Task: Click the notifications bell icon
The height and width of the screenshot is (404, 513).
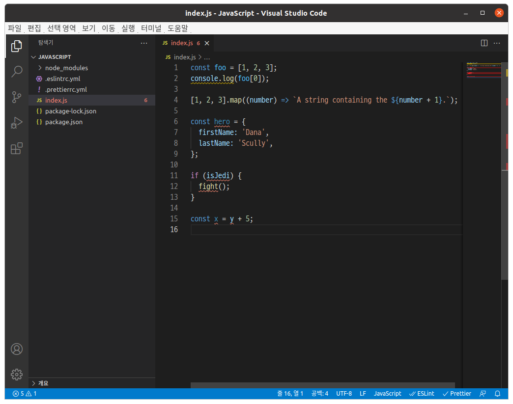Action: point(497,394)
